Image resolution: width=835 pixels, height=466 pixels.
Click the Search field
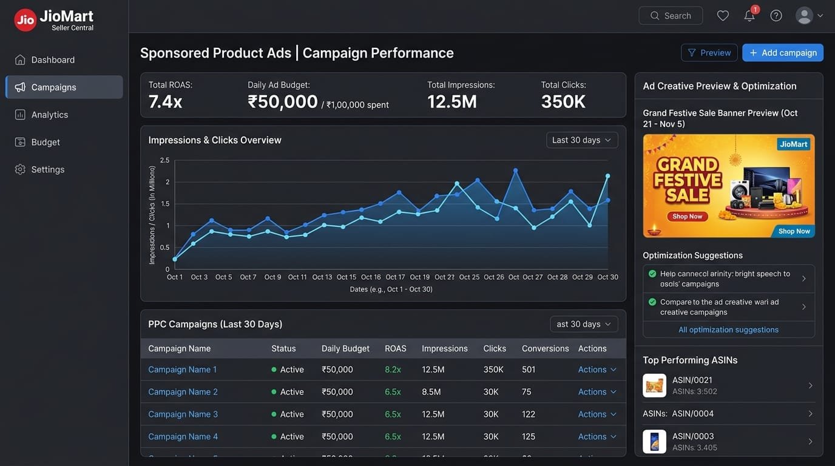click(x=671, y=16)
